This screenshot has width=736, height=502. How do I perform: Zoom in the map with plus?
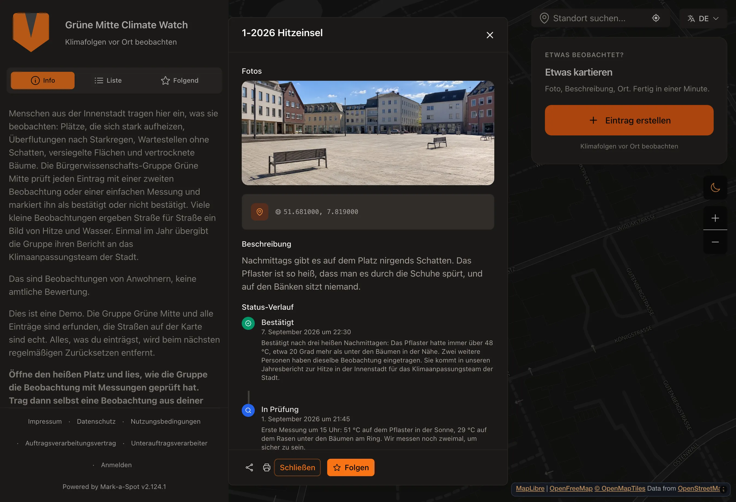point(715,218)
